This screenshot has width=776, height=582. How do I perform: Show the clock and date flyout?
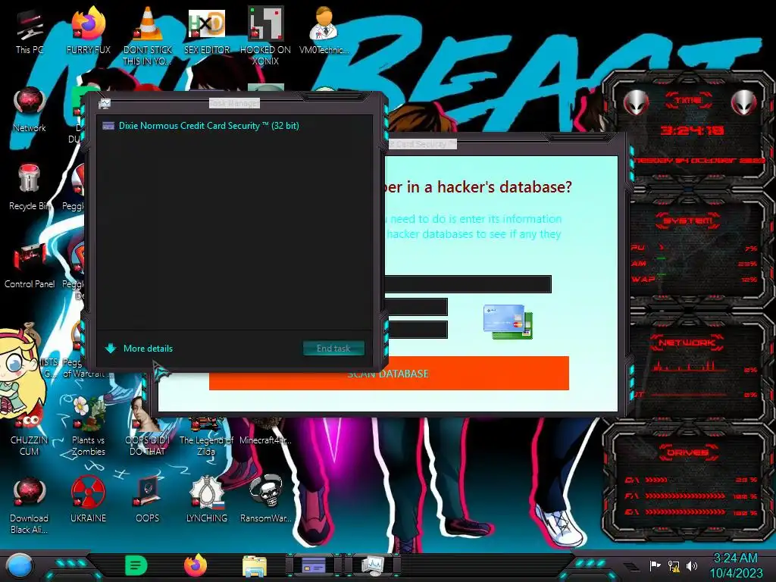tap(736, 565)
